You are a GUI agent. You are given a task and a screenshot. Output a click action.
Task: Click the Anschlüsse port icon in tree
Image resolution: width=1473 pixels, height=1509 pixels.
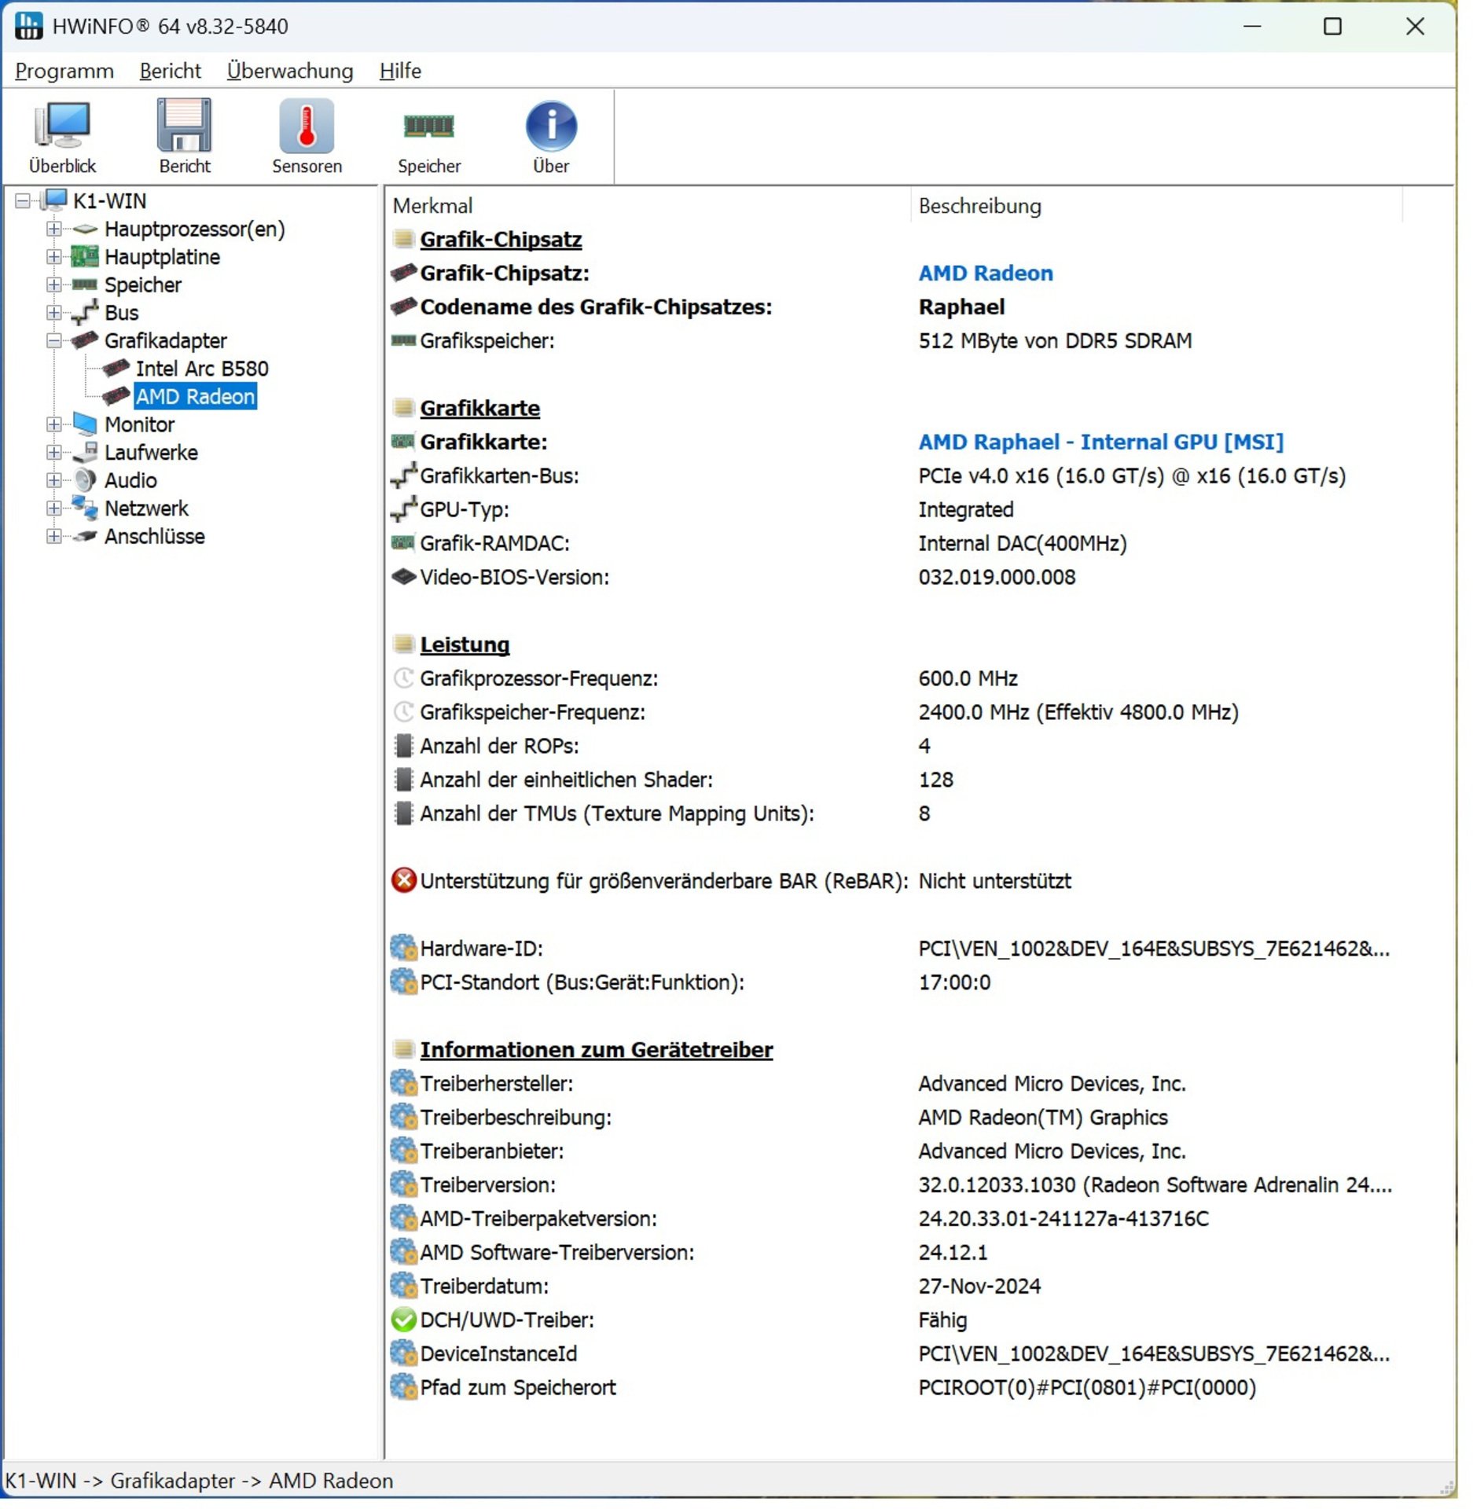point(85,538)
